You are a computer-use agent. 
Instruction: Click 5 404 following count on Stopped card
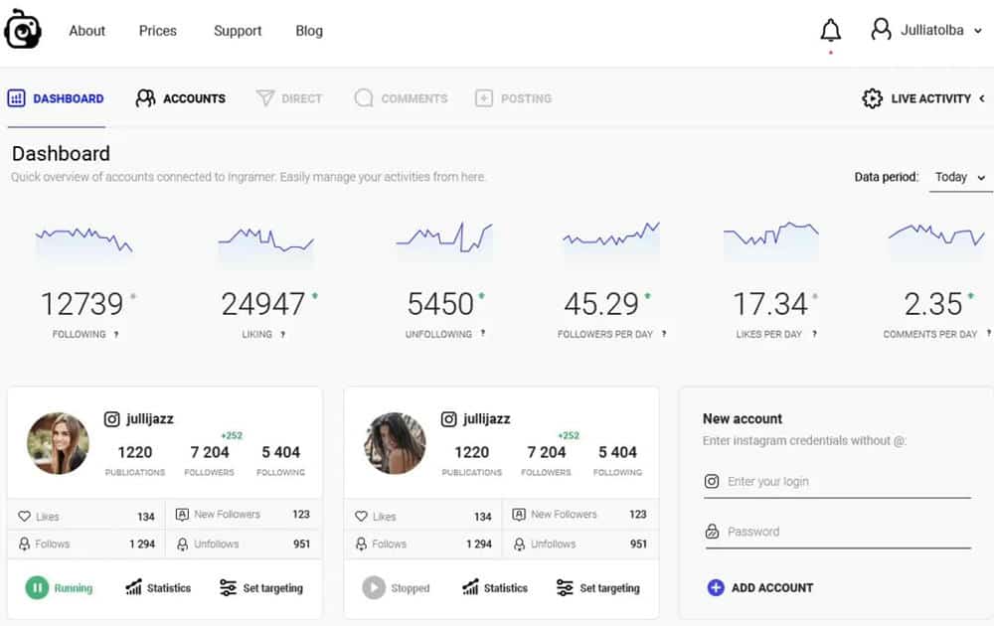(x=617, y=452)
